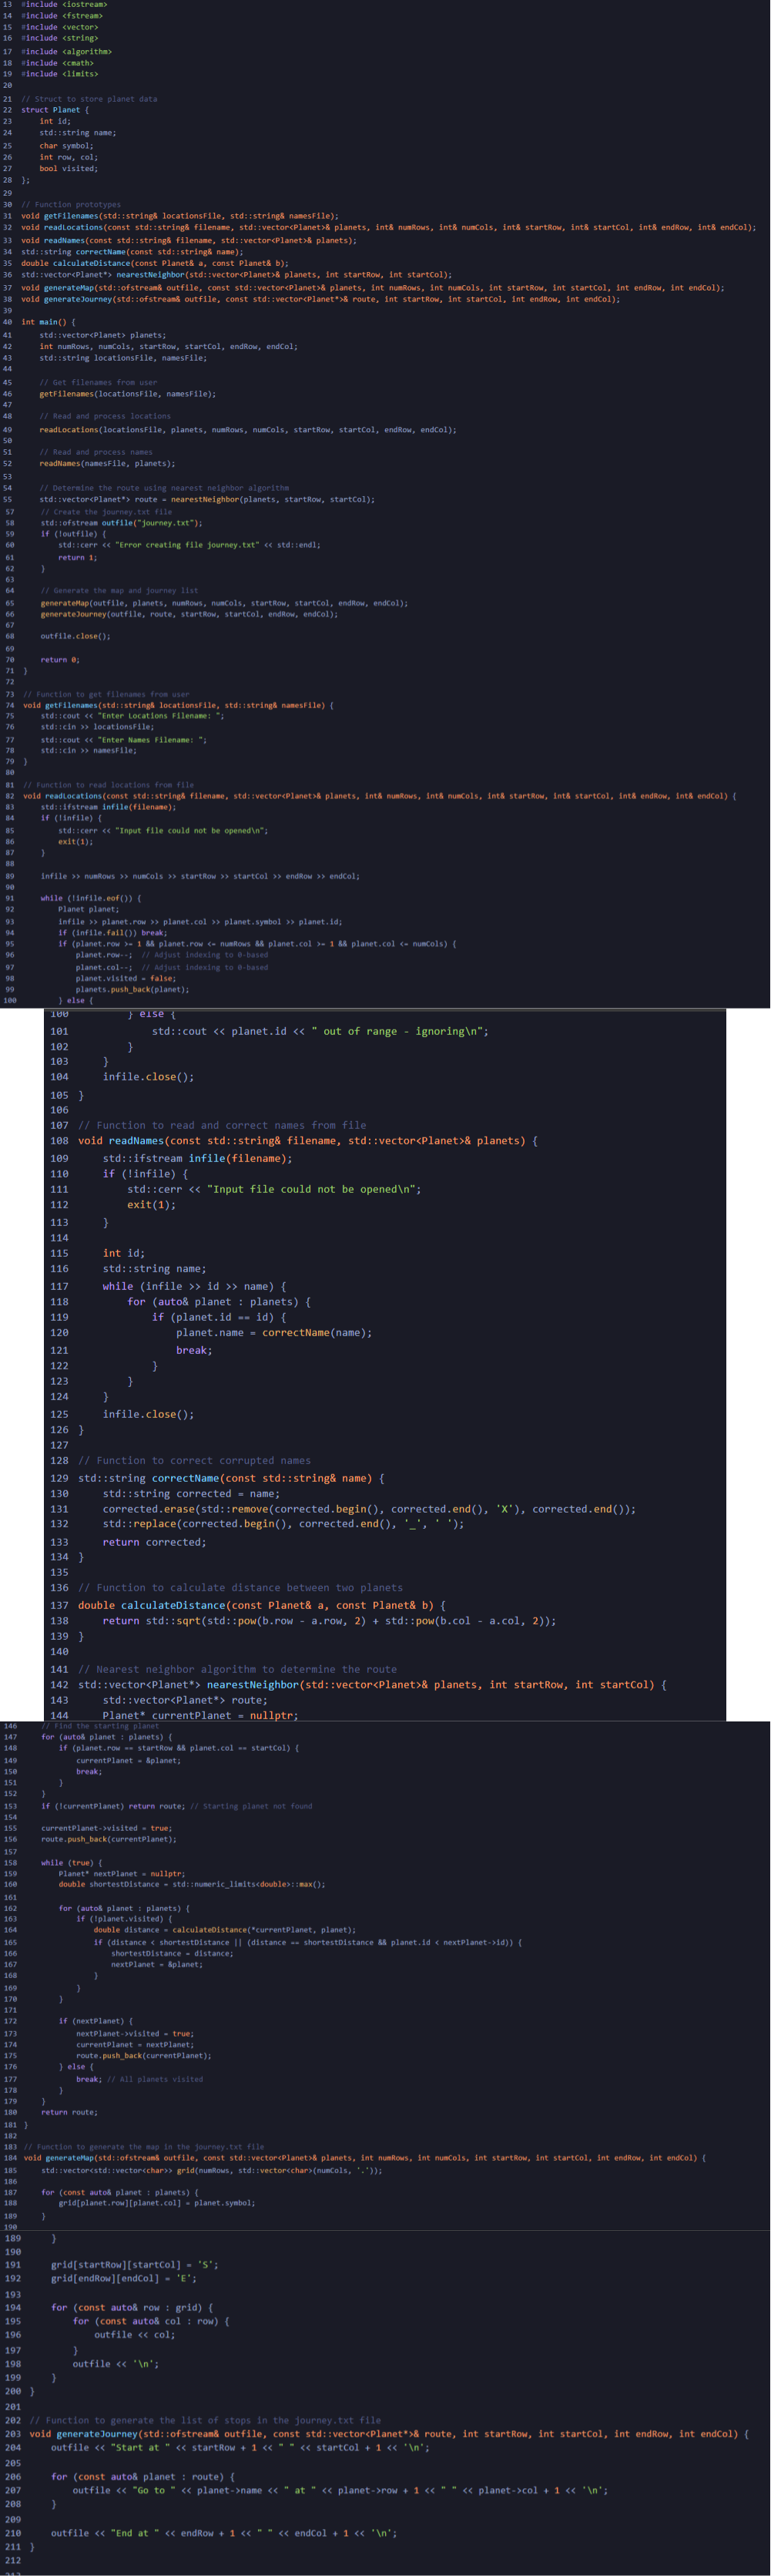
Task: Click the "Enter Locations Filename: " prompt string
Action: pyautogui.click(x=161, y=716)
